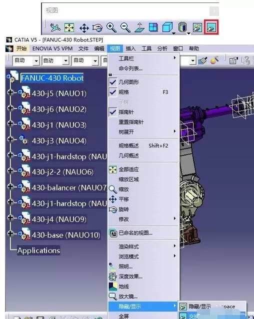Toggle the 规格 F3 checked option
The height and width of the screenshot is (319, 254).
point(143,92)
